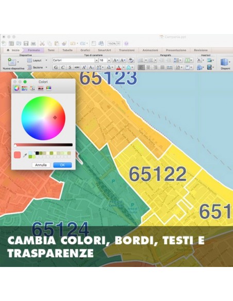Select the black saved color swatch
The image size is (233, 301).
point(37,153)
